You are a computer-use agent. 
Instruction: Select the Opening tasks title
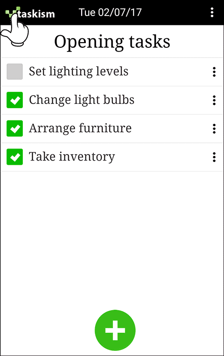point(112,42)
